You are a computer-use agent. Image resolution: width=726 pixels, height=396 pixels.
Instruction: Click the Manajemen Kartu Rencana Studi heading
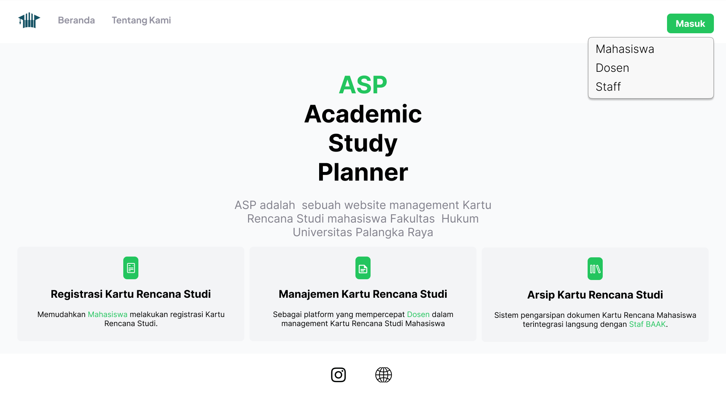point(363,294)
